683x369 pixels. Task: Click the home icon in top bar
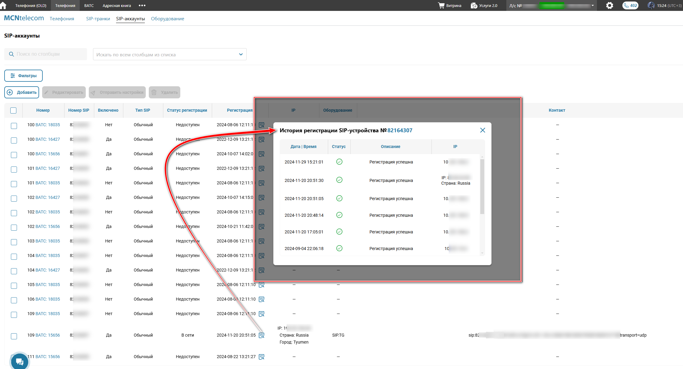pyautogui.click(x=3, y=5)
